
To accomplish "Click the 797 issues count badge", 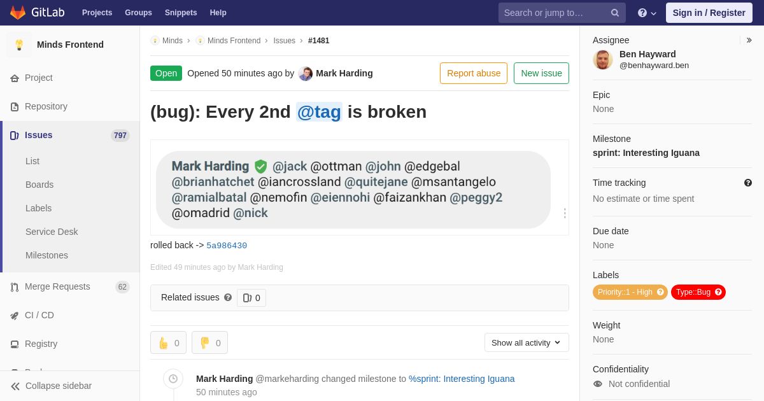I will (x=120, y=136).
